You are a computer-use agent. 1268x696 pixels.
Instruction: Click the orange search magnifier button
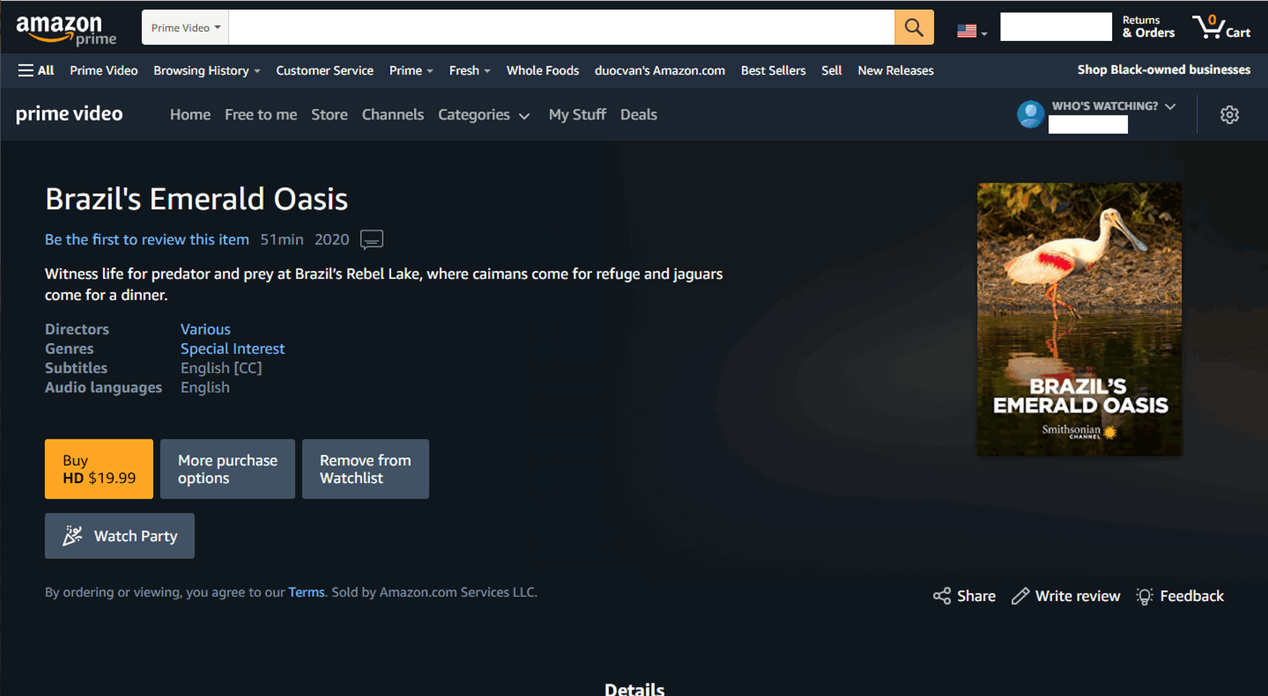coord(914,27)
